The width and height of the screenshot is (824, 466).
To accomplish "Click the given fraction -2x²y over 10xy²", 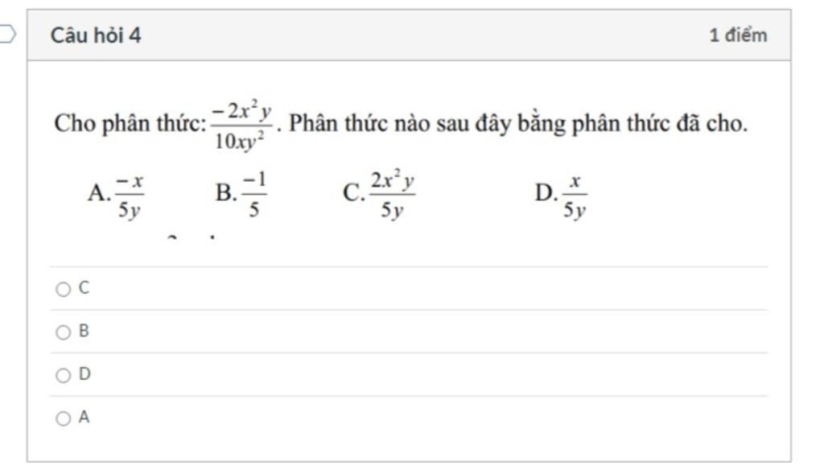I will tap(241, 125).
